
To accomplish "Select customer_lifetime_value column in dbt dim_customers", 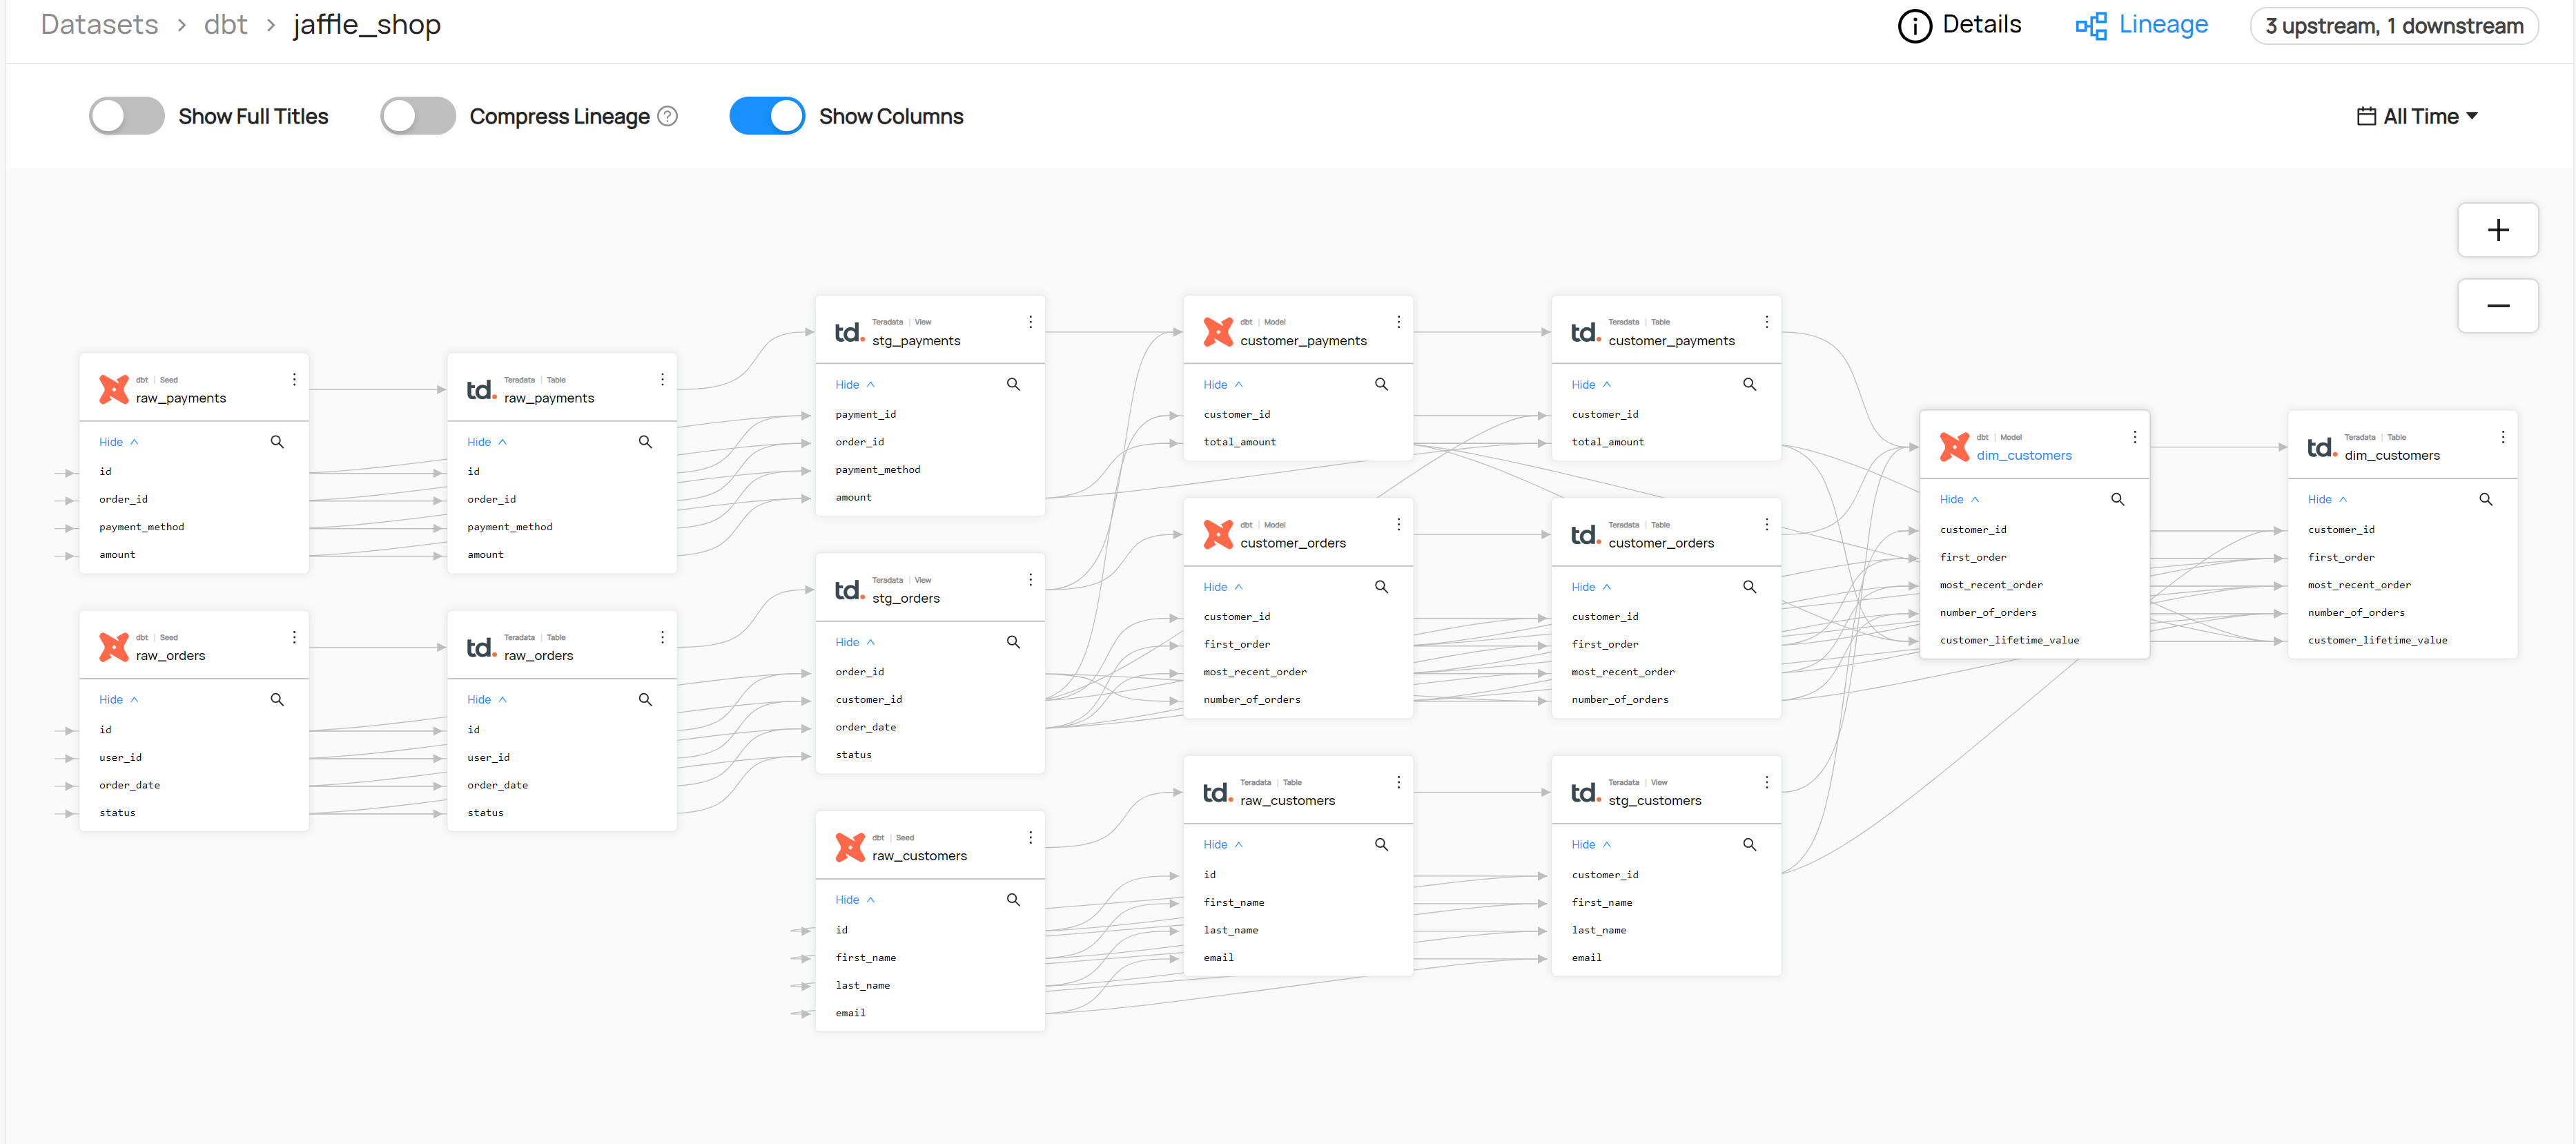I will 2009,640.
